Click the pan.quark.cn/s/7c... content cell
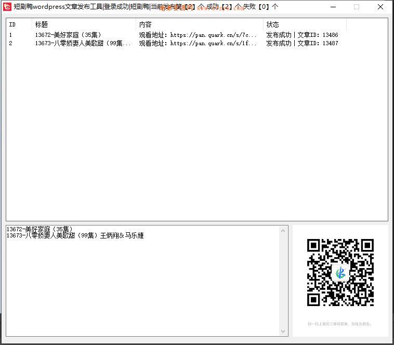 (198, 35)
